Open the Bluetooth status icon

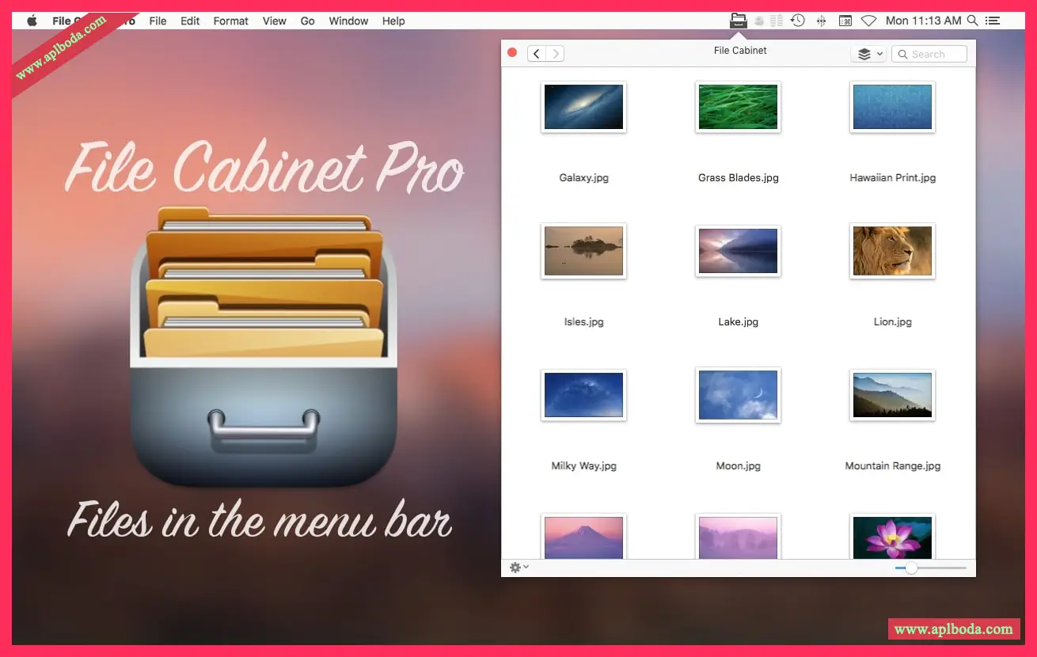(822, 21)
